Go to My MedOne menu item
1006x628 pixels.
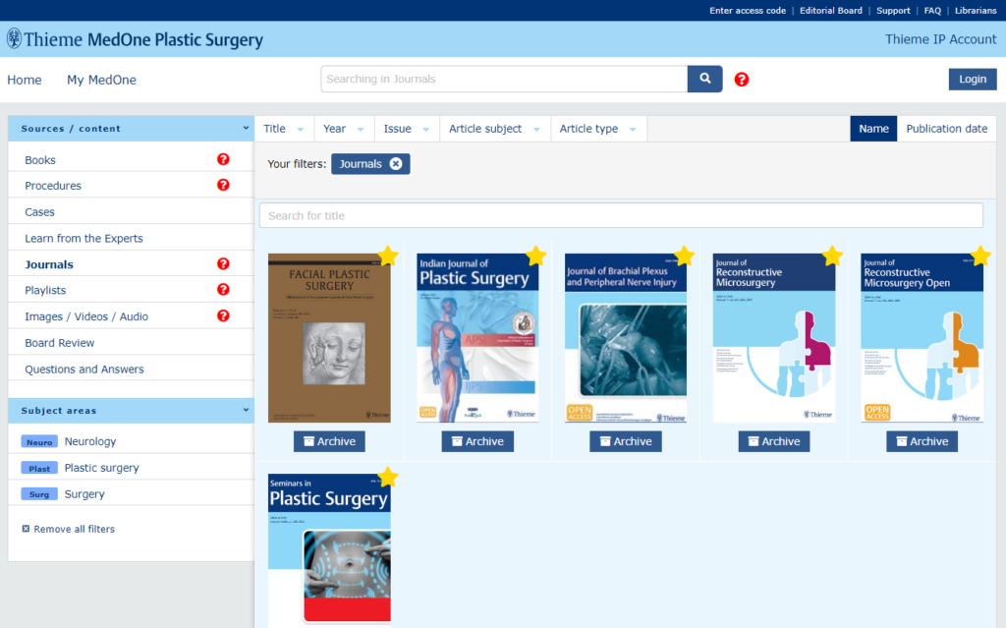[101, 80]
